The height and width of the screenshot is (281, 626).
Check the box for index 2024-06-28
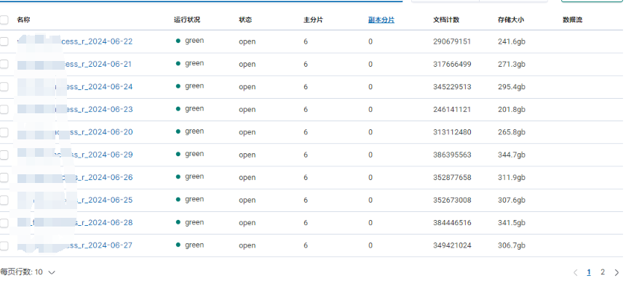(x=4, y=223)
